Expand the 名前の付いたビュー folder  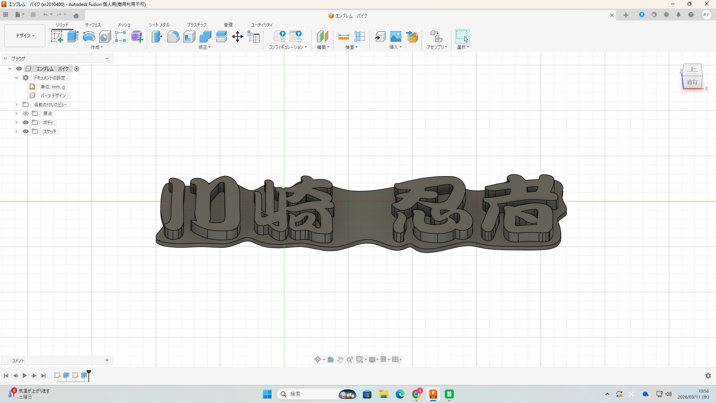coord(16,104)
